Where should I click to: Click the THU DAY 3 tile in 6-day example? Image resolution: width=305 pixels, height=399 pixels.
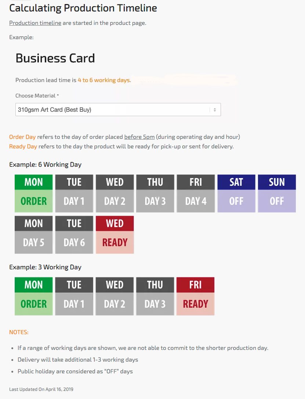pos(155,193)
